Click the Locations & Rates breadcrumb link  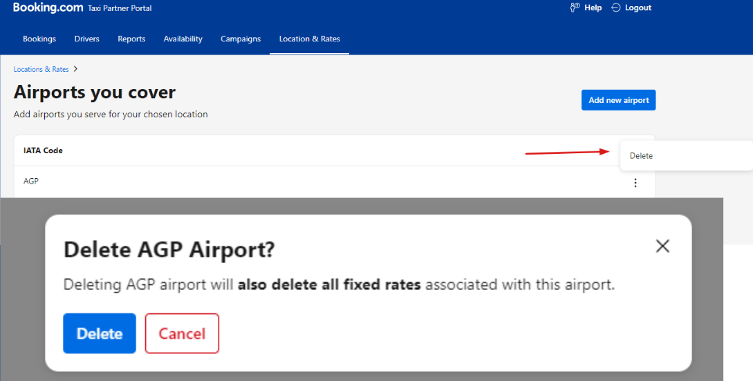pyautogui.click(x=41, y=69)
